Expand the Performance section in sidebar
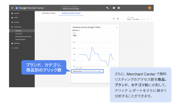 18,27
